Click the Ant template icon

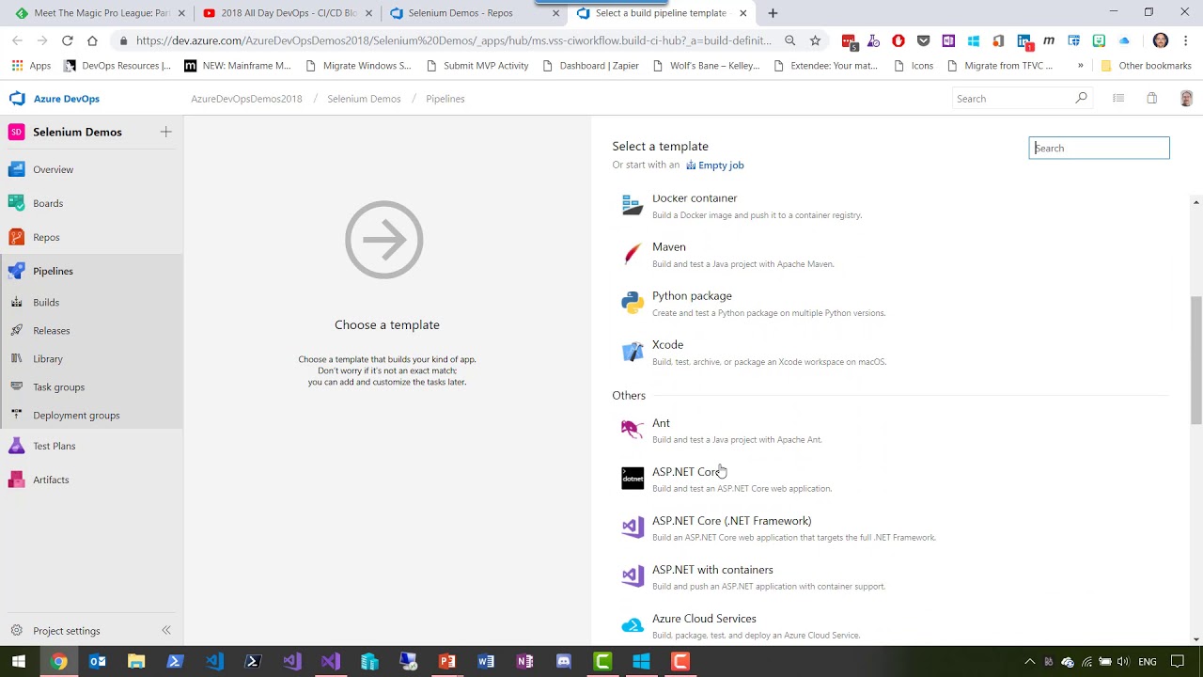633,431
